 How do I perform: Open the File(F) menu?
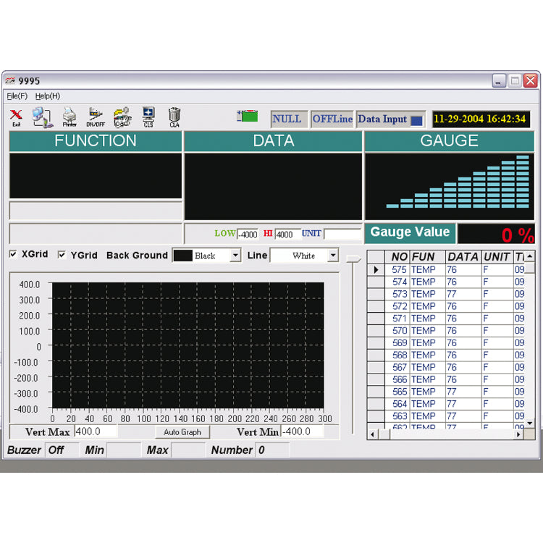click(x=17, y=96)
